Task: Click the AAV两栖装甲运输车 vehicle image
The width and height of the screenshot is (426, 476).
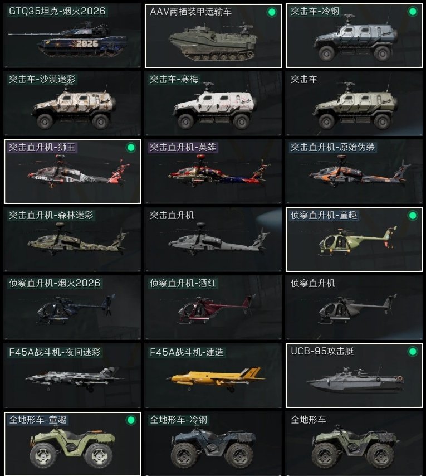Action: [x=213, y=43]
